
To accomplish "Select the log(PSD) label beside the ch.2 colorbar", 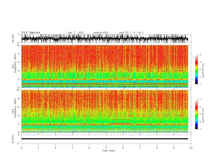I will click(x=203, y=116).
